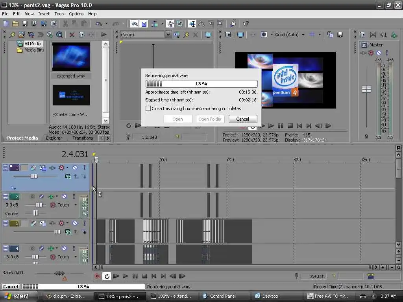Click Cancel button in status bar
The width and height of the screenshot is (403, 302).
pyautogui.click(x=11, y=287)
